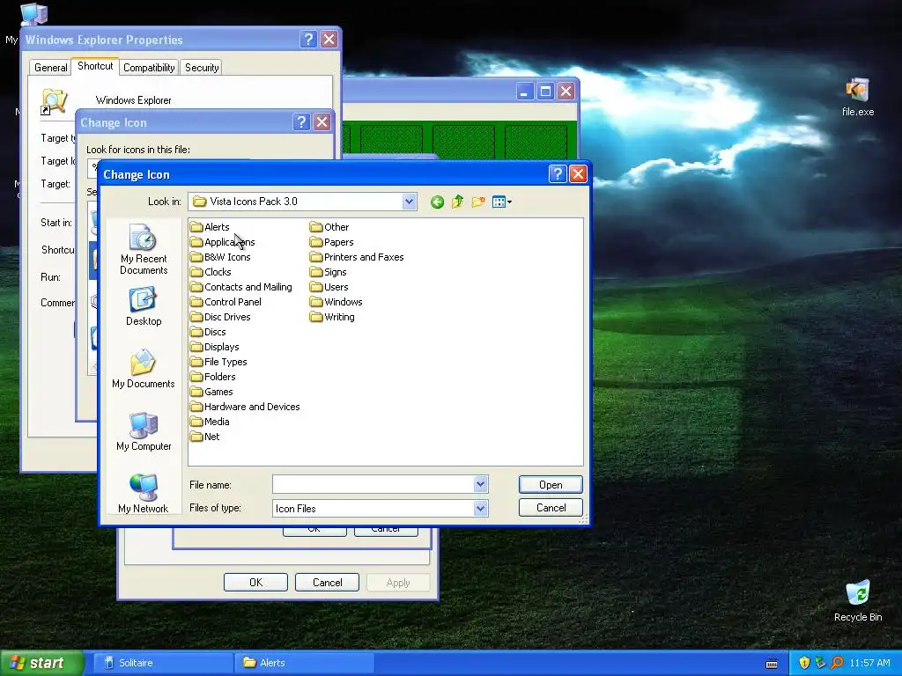Switch to Alerts window in the taskbar
Viewport: 902px width, 676px height.
pos(304,663)
